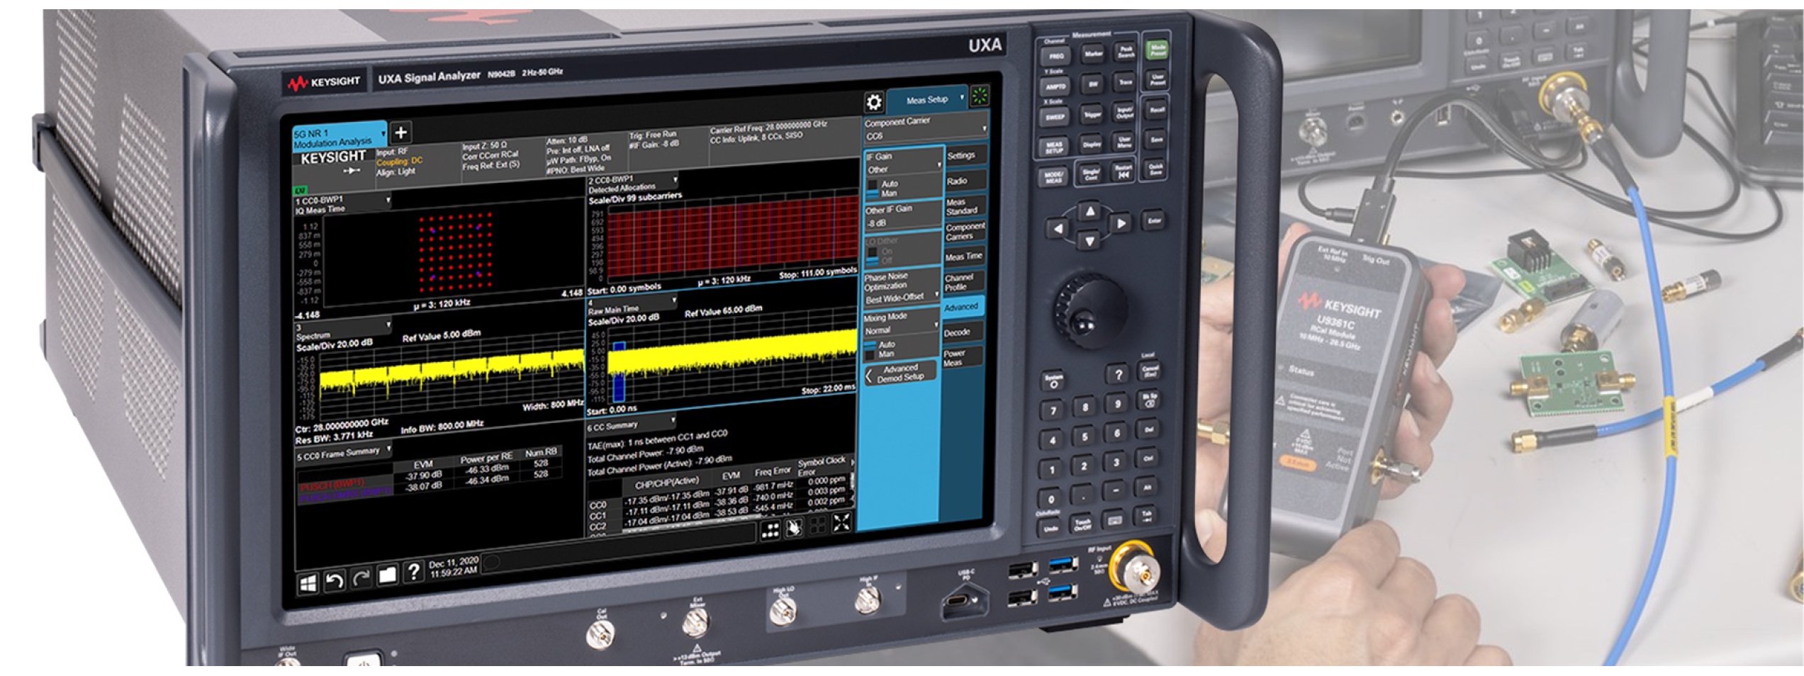Push the Peak Search key

[1126, 52]
